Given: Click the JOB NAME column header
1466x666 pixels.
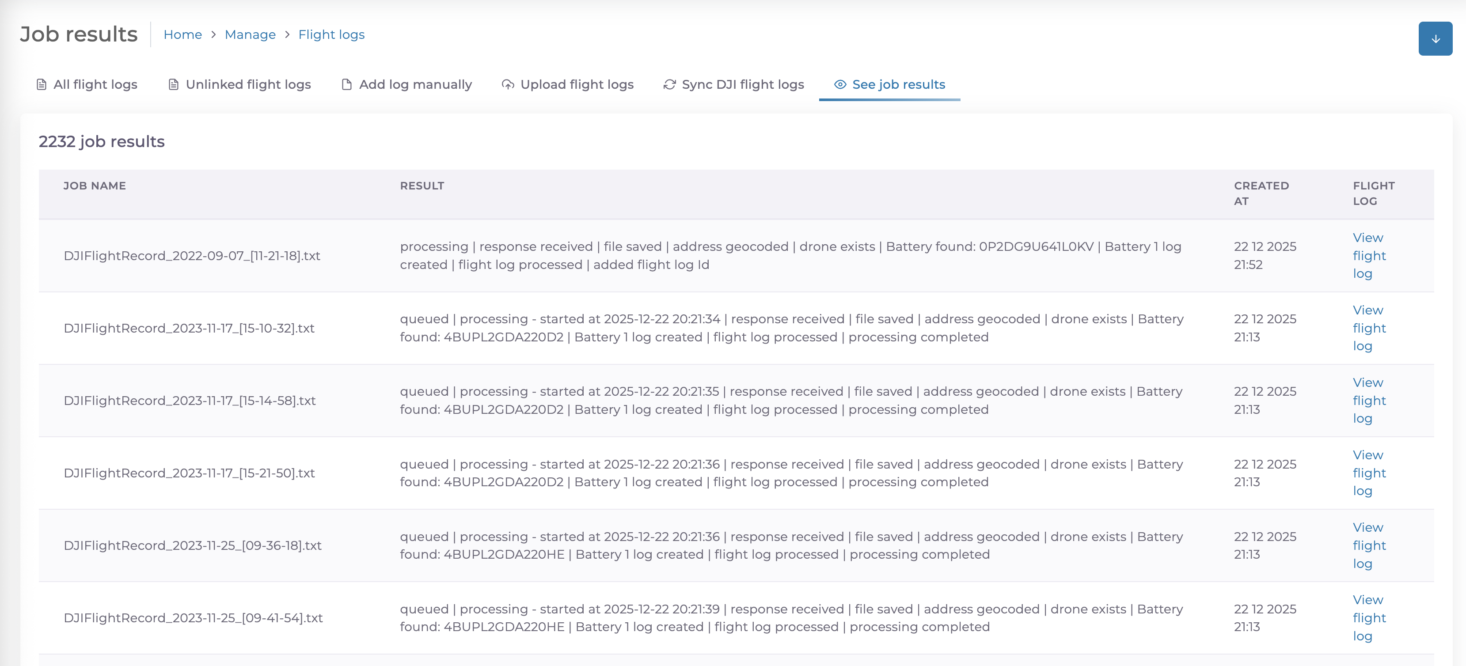Looking at the screenshot, I should (x=95, y=186).
